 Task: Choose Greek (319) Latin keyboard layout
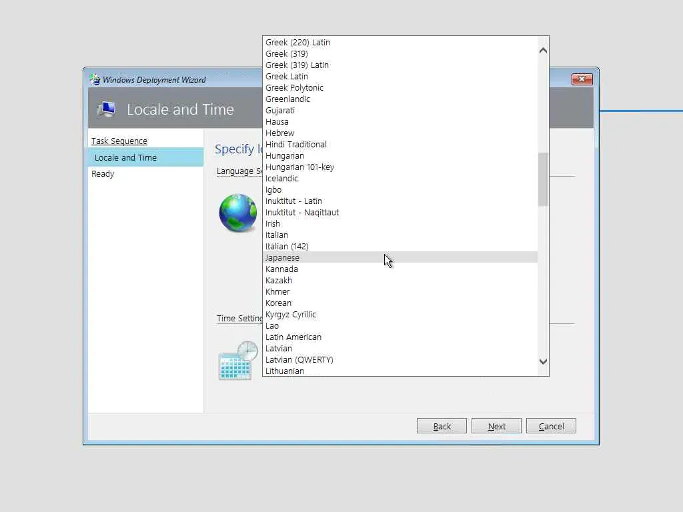(400, 65)
